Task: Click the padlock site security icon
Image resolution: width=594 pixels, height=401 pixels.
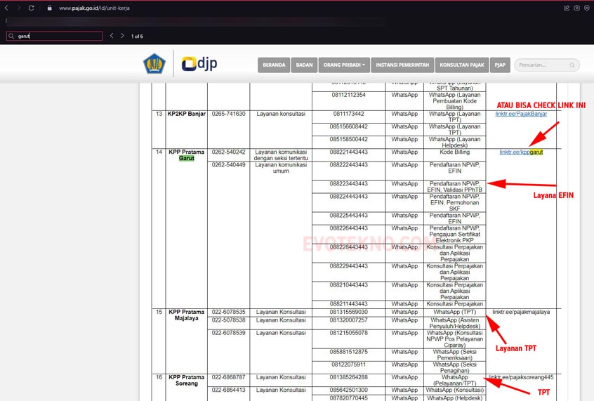Action: click(49, 8)
